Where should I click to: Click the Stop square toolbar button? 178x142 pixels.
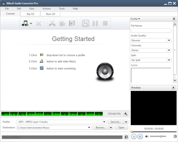[x=105, y=23]
